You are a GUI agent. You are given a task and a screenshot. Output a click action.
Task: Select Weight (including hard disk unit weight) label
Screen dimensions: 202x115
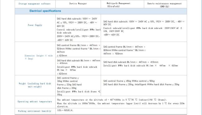coord(35,85)
